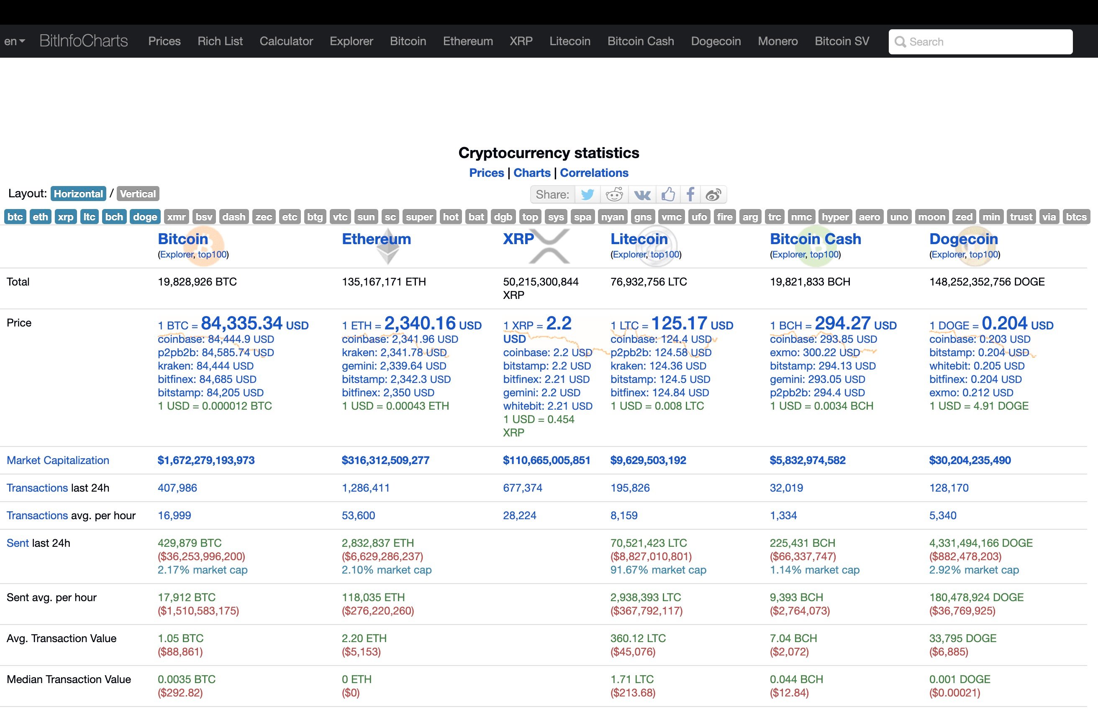Open Transactions avg. per hour link
Screen dimensions: 1098x709
pos(37,515)
